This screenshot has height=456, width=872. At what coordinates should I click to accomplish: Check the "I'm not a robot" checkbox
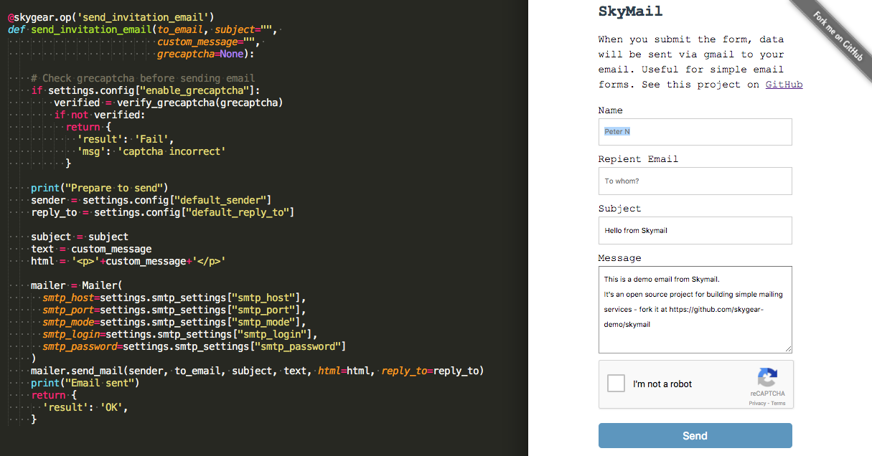click(616, 384)
